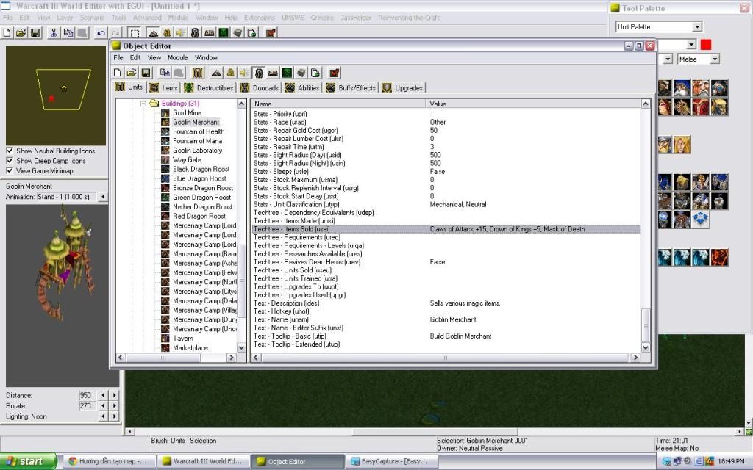
Task: Click previous Lighting arrow
Action: pos(103,416)
